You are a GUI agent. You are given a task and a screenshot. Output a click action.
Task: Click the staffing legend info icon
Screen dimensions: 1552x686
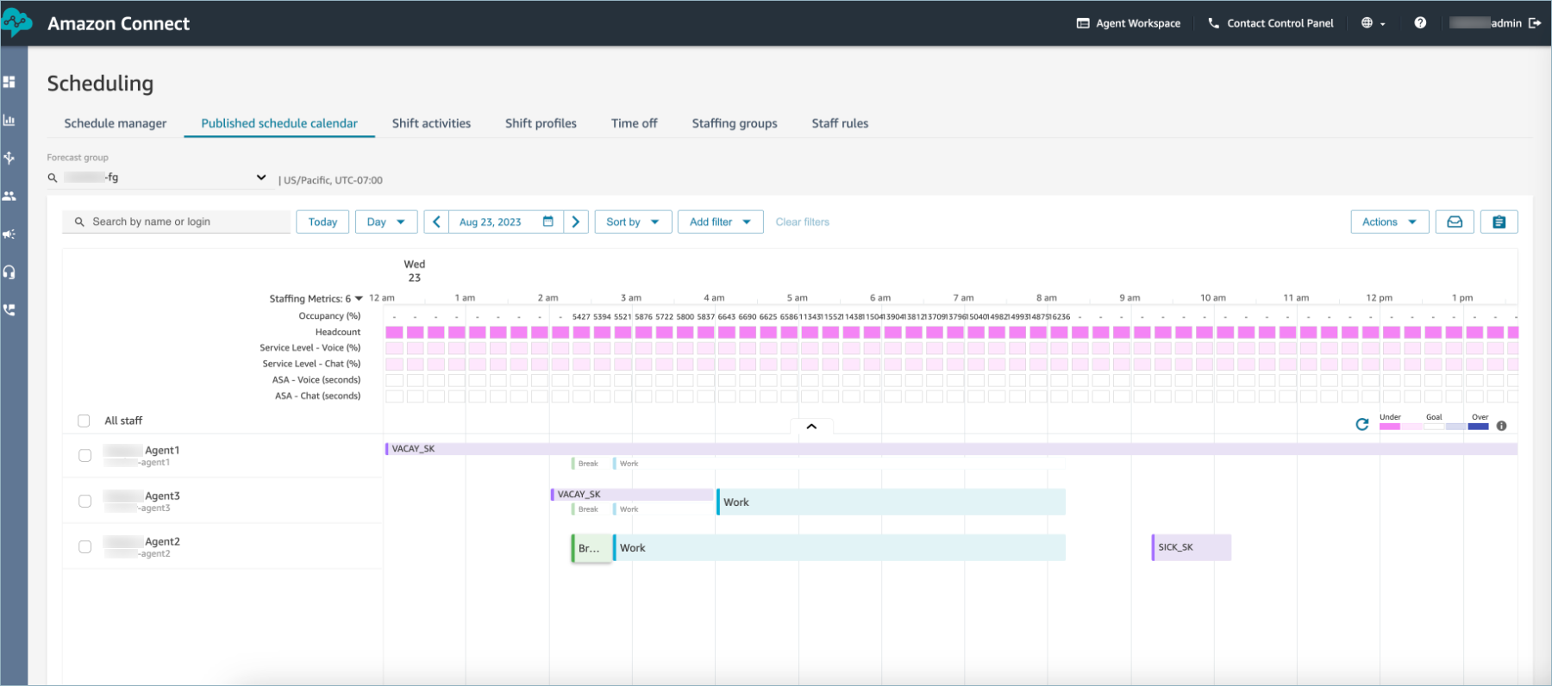pos(1501,426)
